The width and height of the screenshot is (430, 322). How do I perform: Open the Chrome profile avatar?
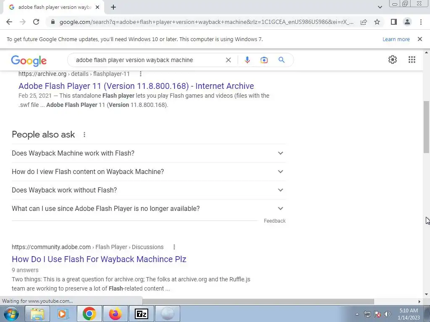pos(407,22)
